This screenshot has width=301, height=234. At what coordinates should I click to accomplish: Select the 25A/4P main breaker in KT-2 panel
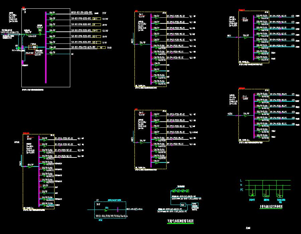pos(246,114)
